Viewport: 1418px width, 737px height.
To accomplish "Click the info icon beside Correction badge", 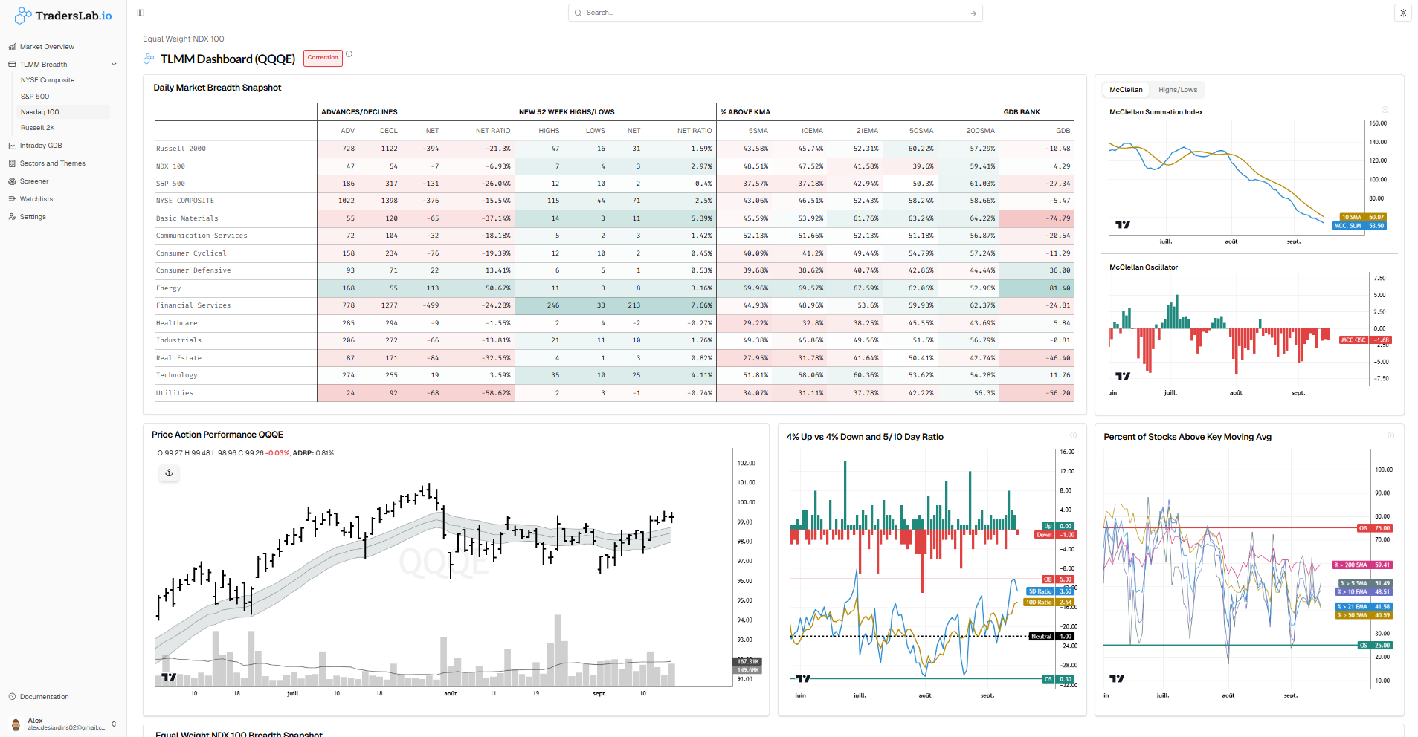I will coord(349,53).
